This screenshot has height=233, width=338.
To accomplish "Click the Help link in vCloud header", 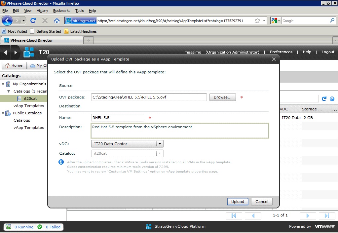I will (x=307, y=52).
